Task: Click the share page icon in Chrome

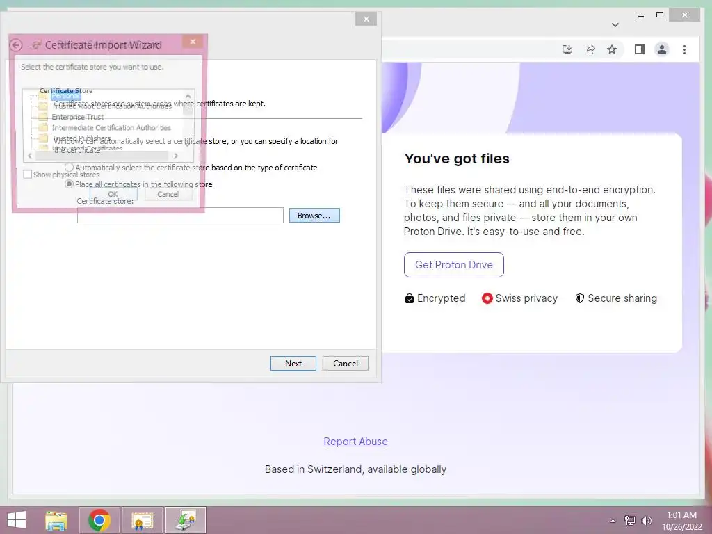Action: pos(590,49)
